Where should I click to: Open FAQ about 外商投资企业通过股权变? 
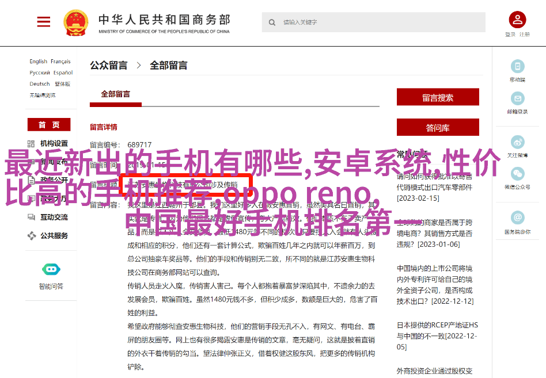[x=435, y=372]
